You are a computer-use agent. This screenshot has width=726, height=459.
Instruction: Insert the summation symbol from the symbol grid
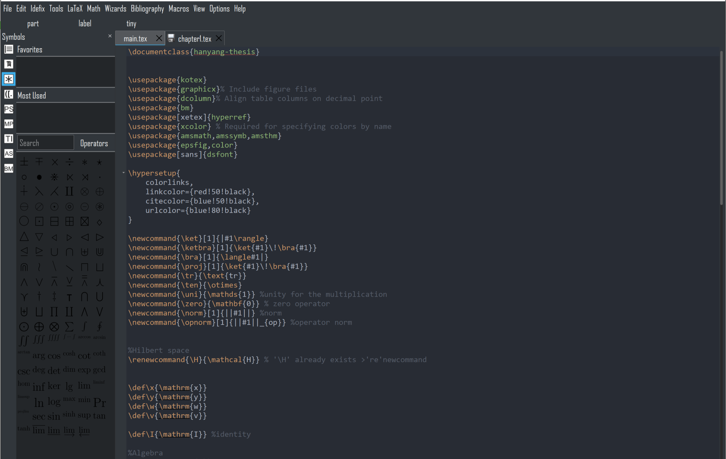69,327
